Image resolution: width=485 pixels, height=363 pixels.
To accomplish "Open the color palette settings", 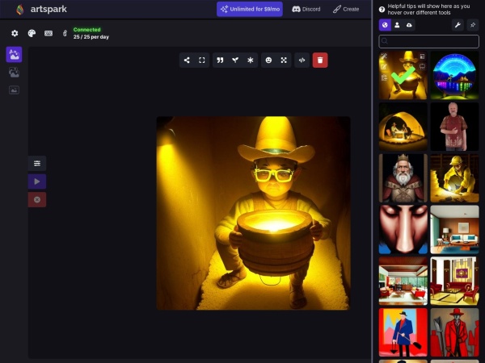I will click(32, 33).
